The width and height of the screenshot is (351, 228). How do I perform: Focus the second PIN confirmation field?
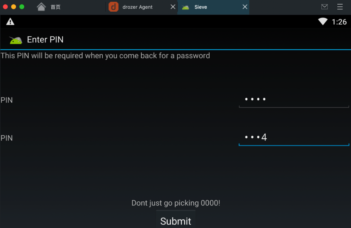pyautogui.click(x=294, y=138)
